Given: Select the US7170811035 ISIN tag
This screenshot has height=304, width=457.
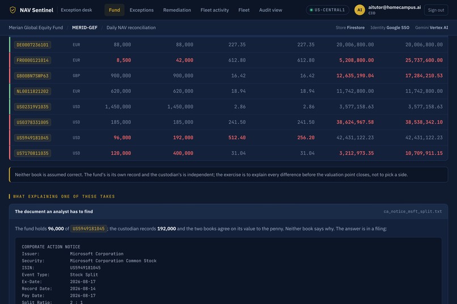Looking at the screenshot, I should (x=33, y=153).
